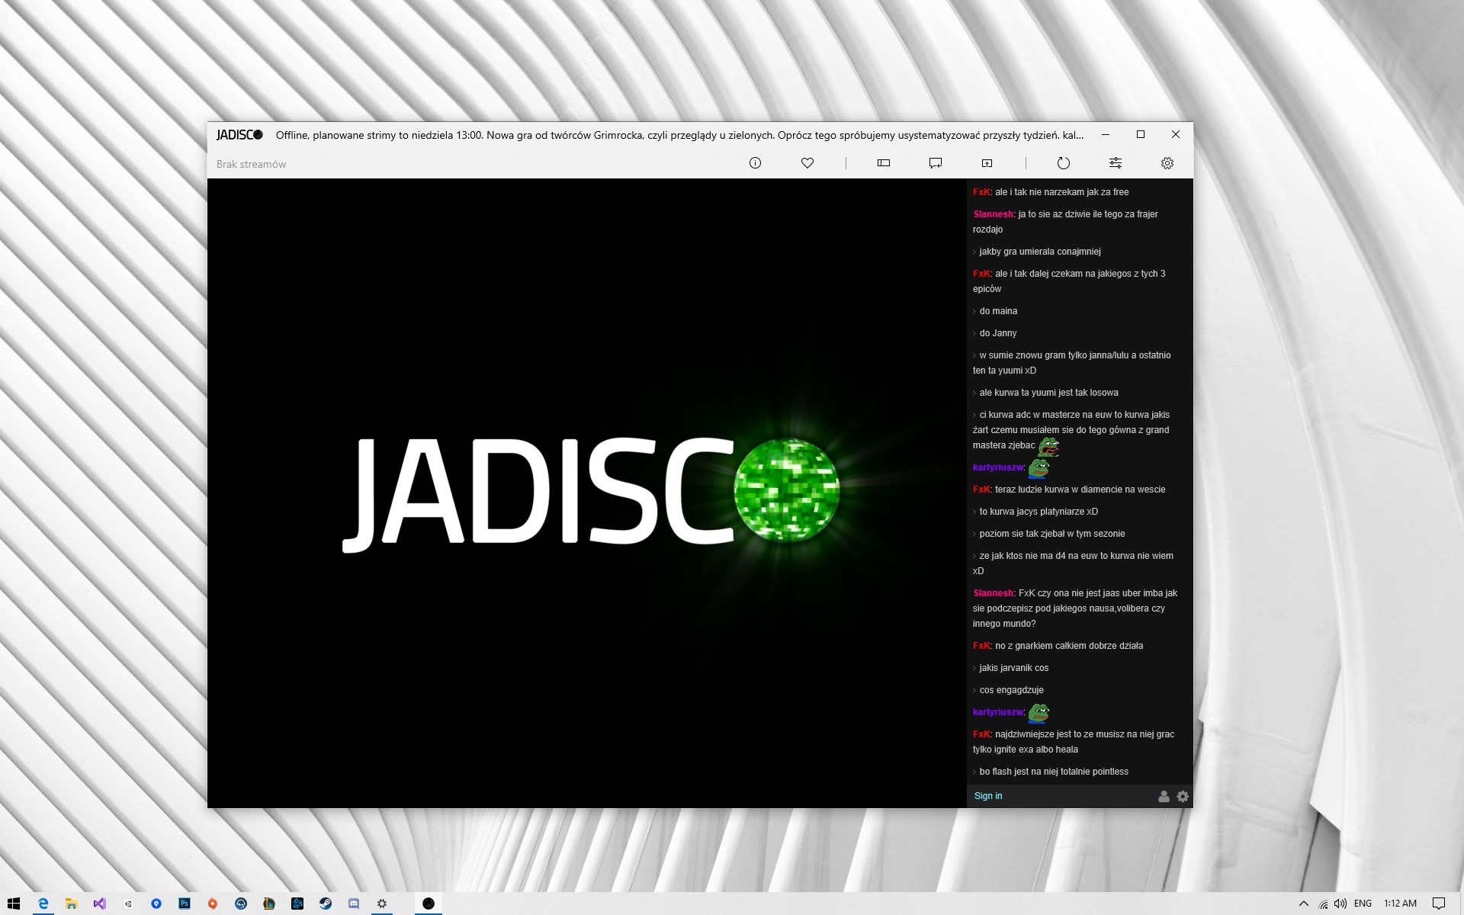Click the Pepe emote after 'mastera zjebac'
The image size is (1464, 915).
click(1048, 446)
